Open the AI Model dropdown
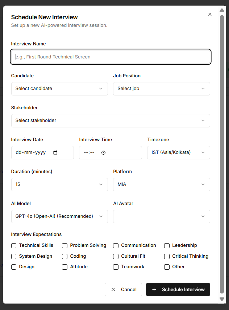 pyautogui.click(x=59, y=216)
